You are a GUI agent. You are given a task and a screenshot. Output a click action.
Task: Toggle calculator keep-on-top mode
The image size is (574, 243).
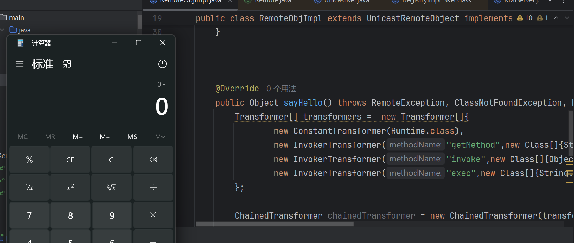pos(67,64)
